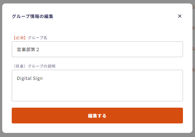Click the （任意） optional marker text
The width and height of the screenshot is (195, 137).
20,66
